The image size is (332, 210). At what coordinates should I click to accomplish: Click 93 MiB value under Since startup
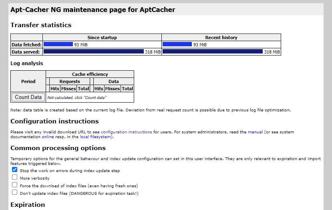pos(81,45)
